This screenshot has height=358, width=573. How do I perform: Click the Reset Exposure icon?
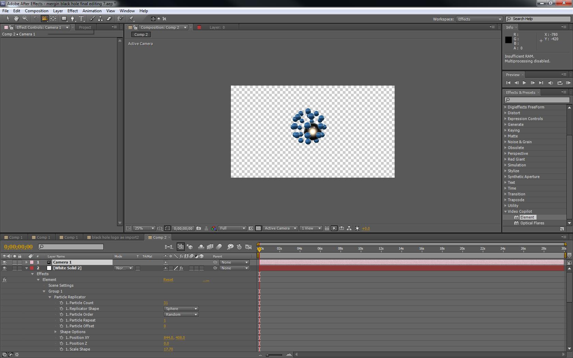click(357, 228)
